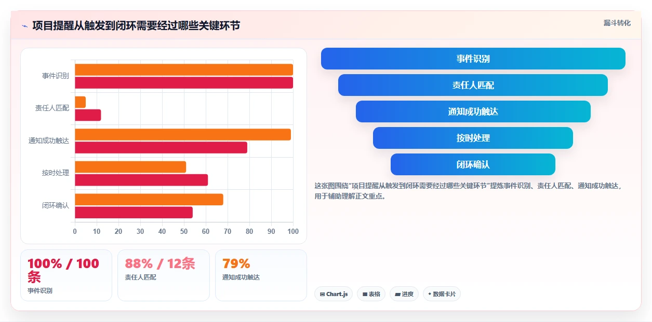652x322 pixels.
Task: Click the Chart.js tag chip
Action: tap(334, 294)
